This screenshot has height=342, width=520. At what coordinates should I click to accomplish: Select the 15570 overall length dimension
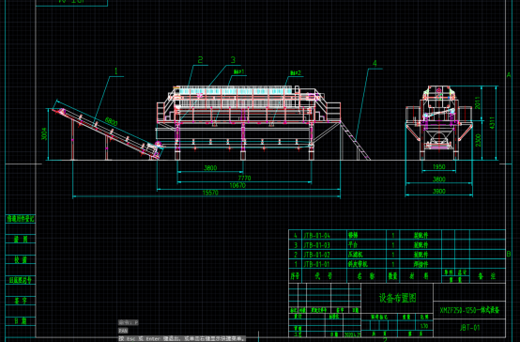[x=210, y=193]
